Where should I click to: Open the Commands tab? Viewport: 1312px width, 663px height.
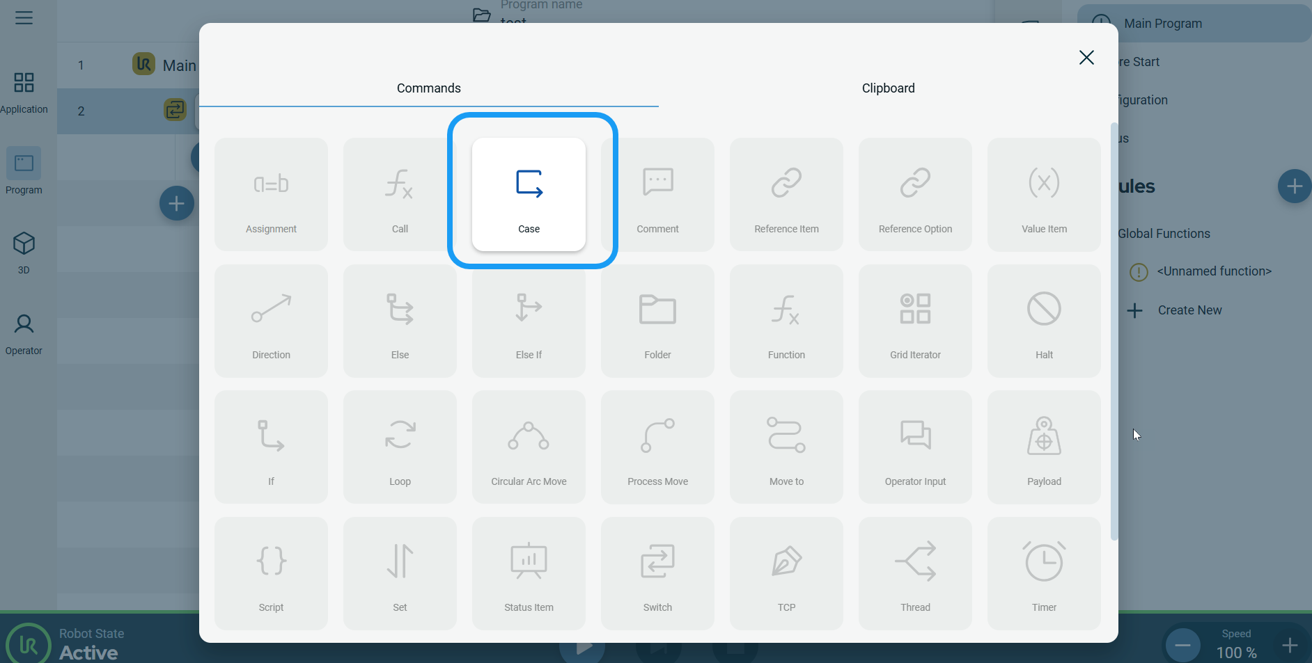pyautogui.click(x=428, y=88)
